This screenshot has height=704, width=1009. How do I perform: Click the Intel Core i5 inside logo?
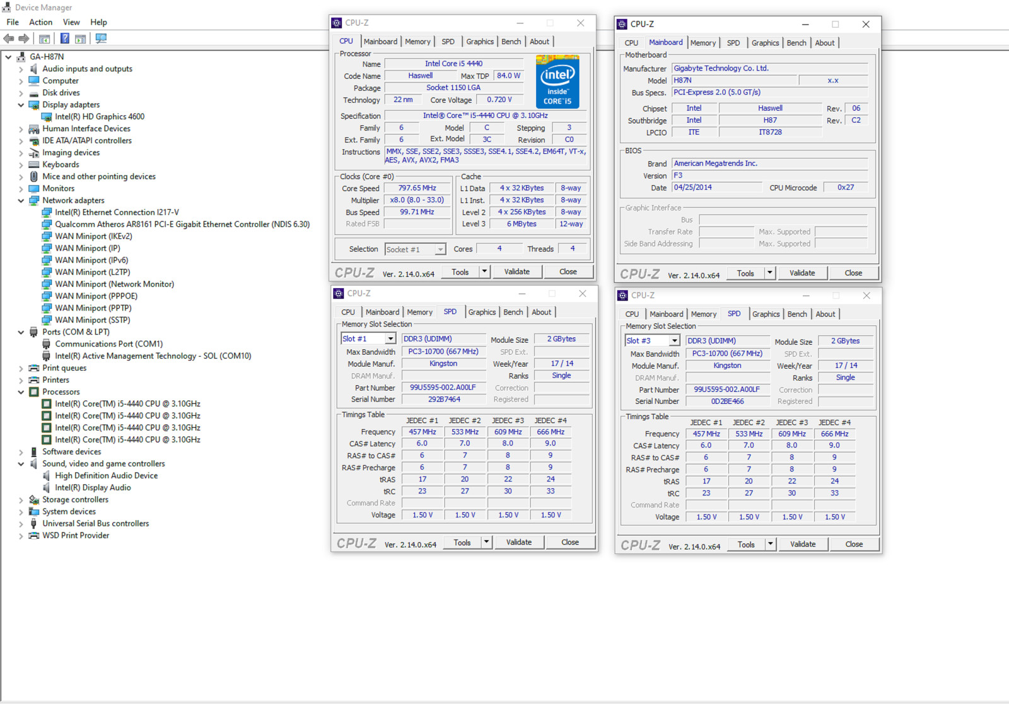coord(557,82)
